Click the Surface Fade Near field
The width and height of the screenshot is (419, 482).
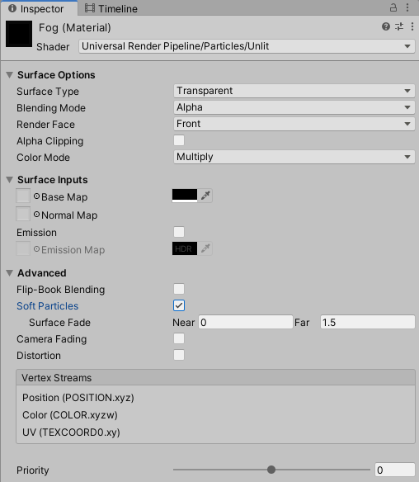[246, 322]
